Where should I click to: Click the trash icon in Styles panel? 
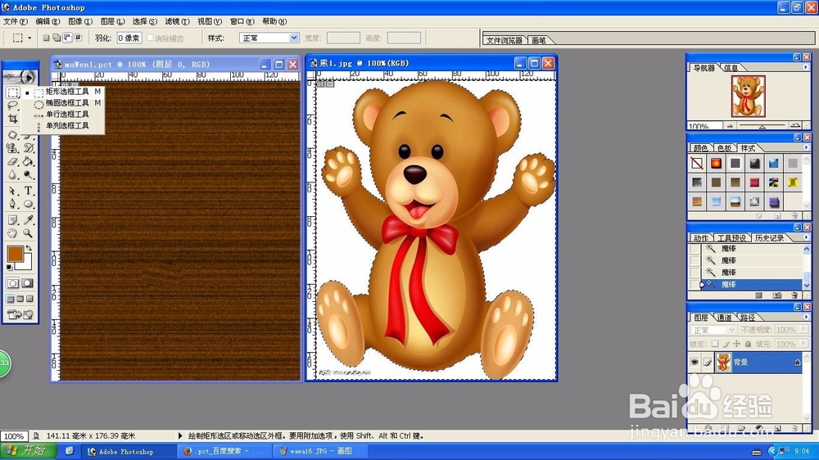(x=794, y=215)
